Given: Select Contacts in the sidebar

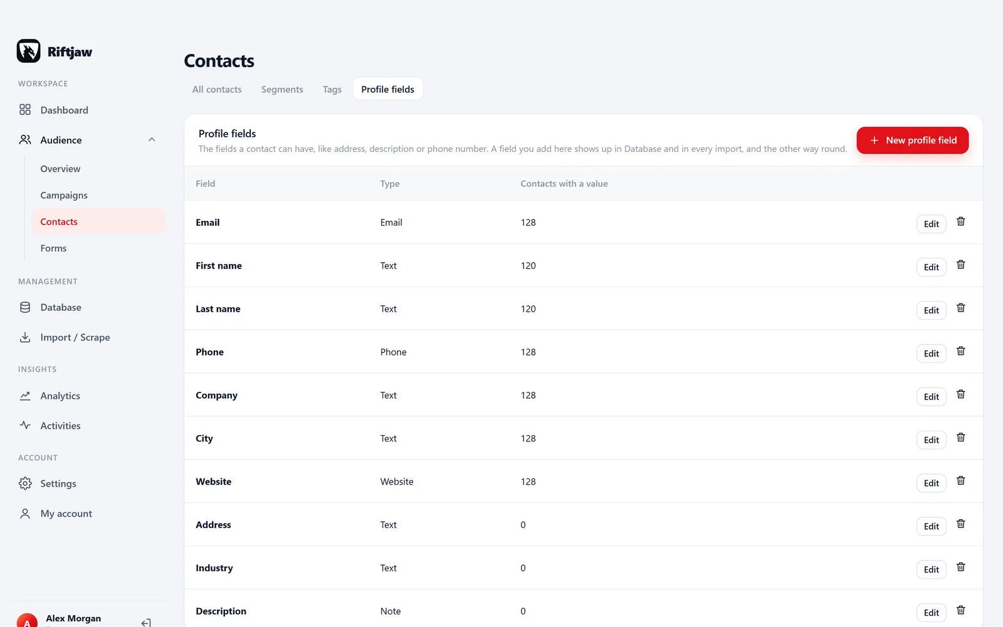Looking at the screenshot, I should (x=98, y=221).
